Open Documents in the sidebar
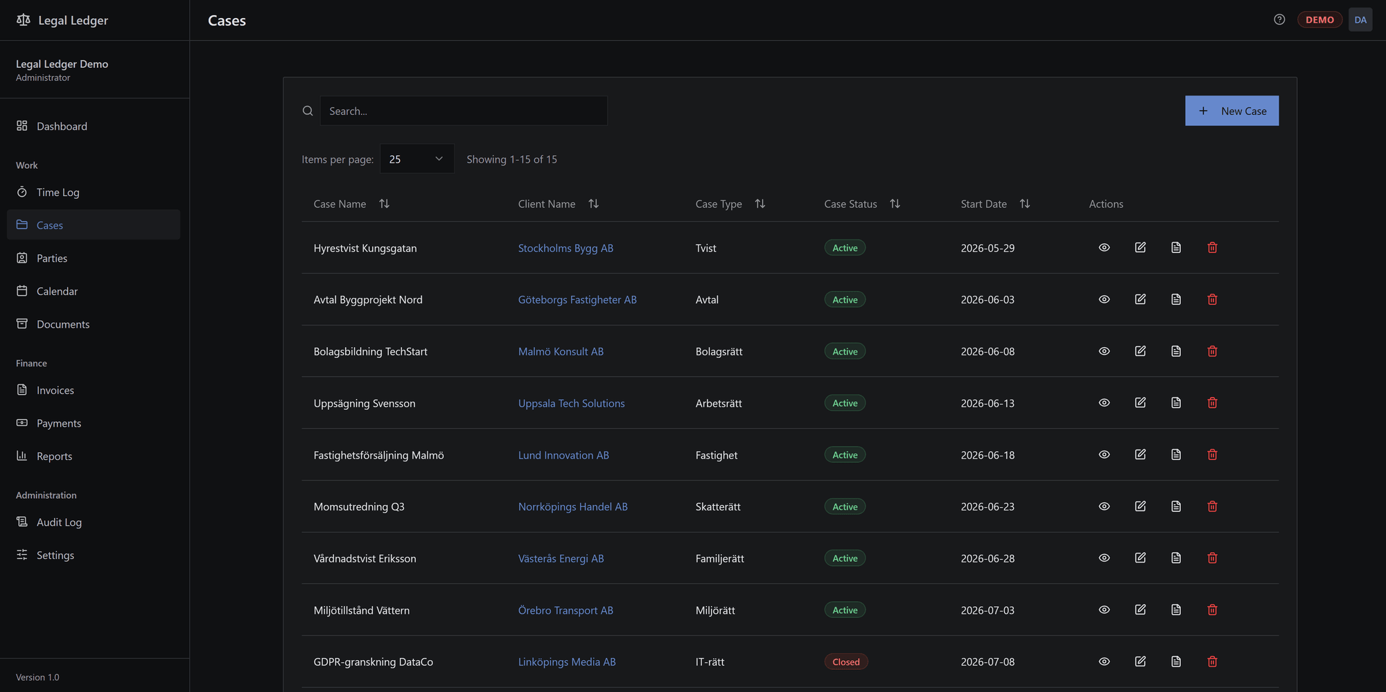 [x=94, y=324]
